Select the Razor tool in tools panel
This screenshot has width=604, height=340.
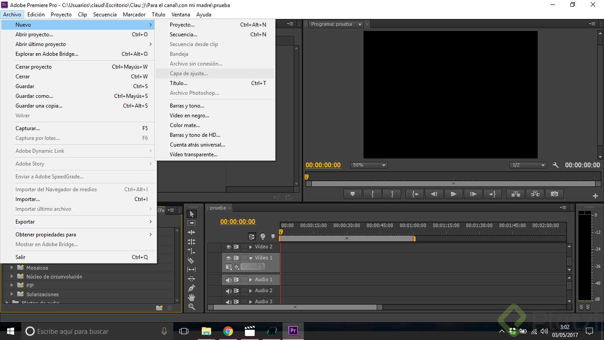pyautogui.click(x=191, y=260)
